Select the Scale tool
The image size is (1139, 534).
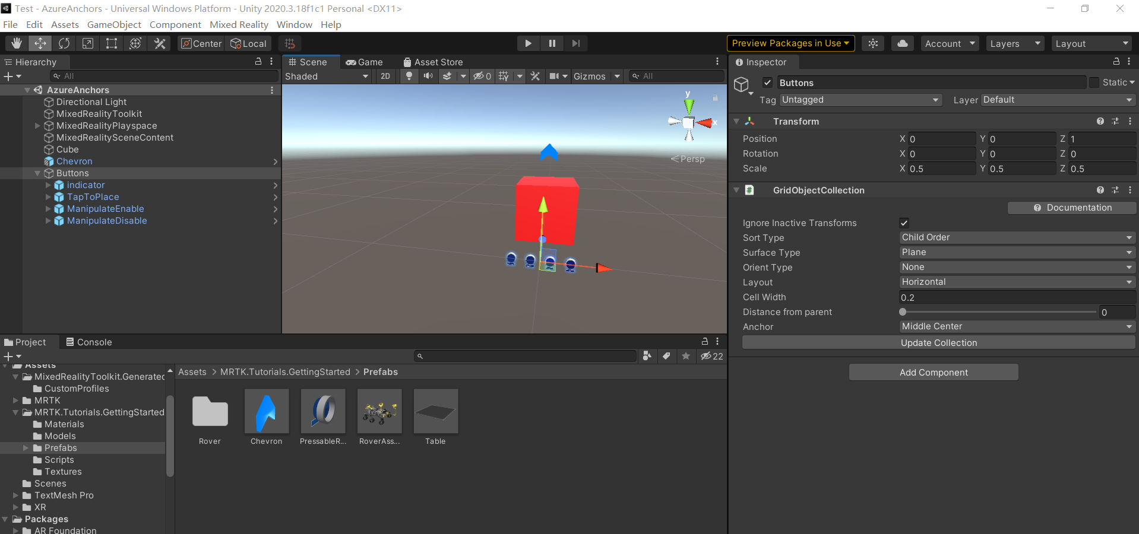click(x=87, y=43)
